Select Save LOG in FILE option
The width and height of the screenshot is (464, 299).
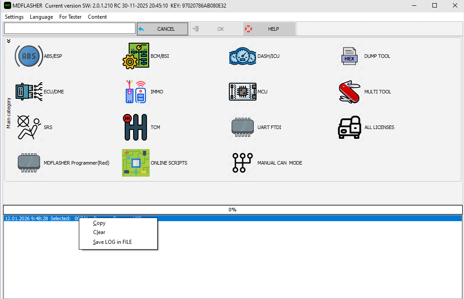pos(112,242)
